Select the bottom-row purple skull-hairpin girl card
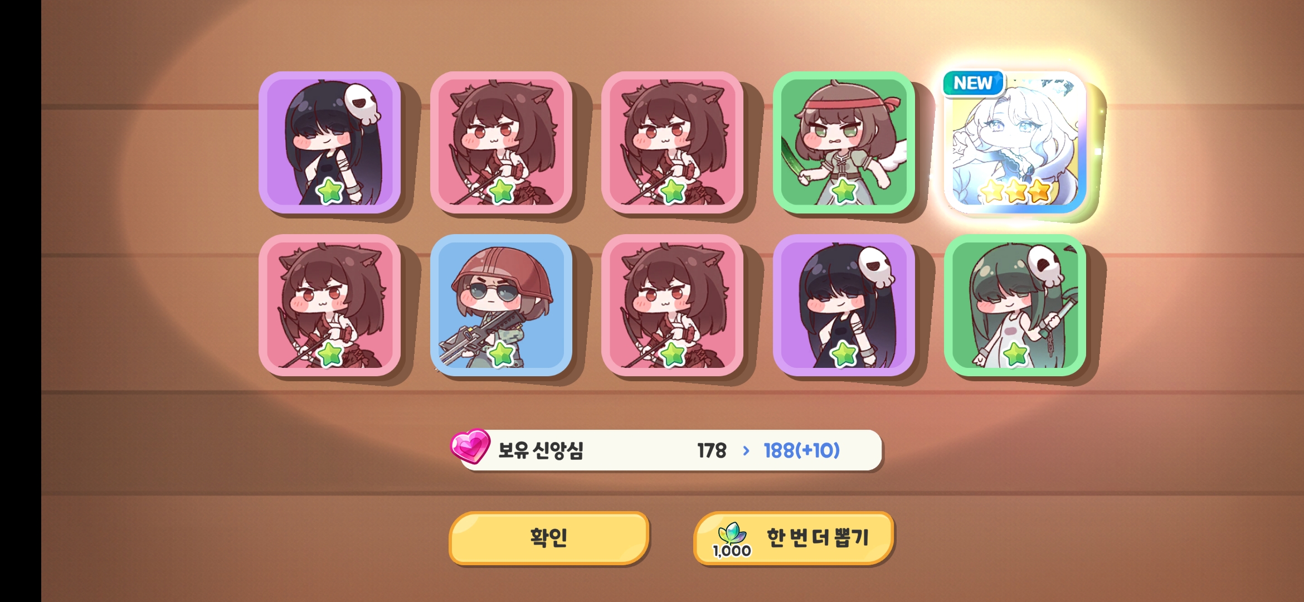The image size is (1304, 602). click(x=844, y=305)
